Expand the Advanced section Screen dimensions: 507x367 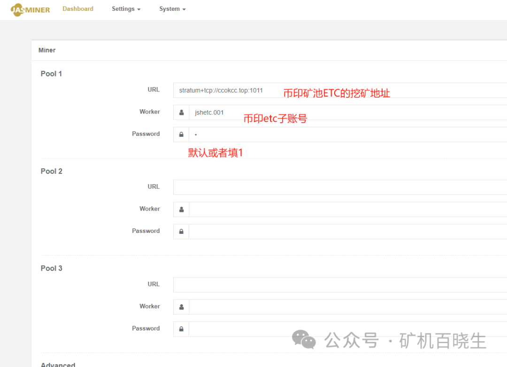[58, 364]
